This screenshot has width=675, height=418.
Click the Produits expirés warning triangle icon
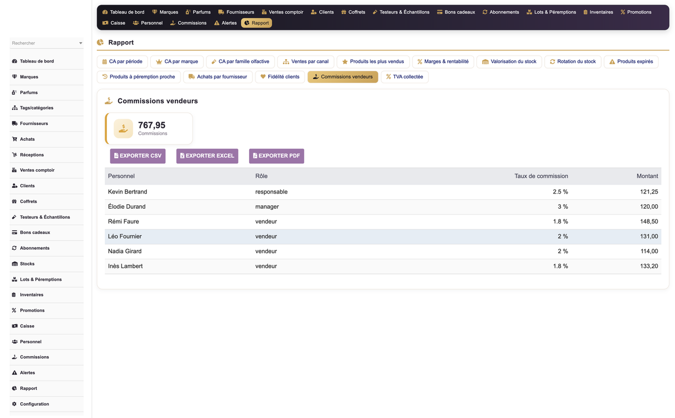coord(612,61)
